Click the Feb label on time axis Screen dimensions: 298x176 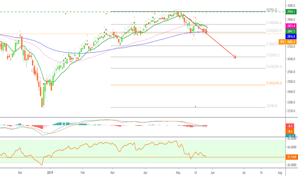coord(83,172)
